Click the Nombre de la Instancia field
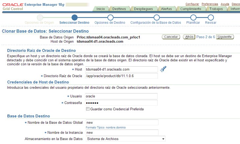This screenshot has width=240, height=144. 122,133
